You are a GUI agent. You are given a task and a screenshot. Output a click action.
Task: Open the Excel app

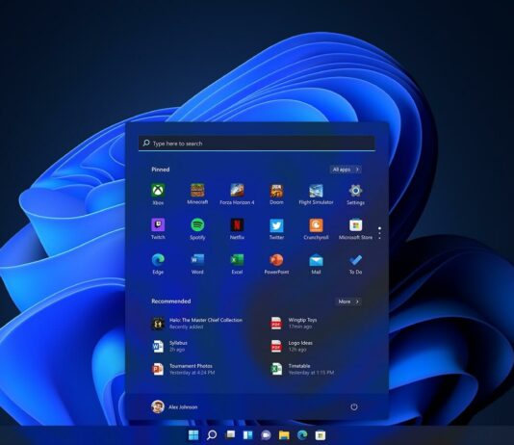coord(237,264)
